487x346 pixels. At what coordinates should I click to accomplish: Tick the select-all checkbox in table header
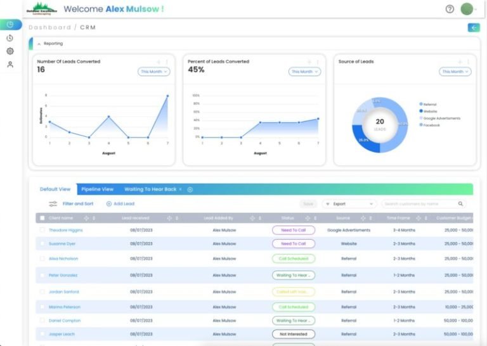coord(42,218)
